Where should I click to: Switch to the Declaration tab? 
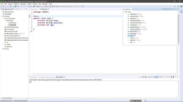(51, 77)
